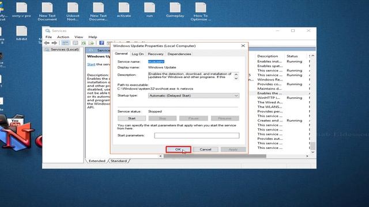Switch to the Log On tab
369x207 pixels.
138,54
